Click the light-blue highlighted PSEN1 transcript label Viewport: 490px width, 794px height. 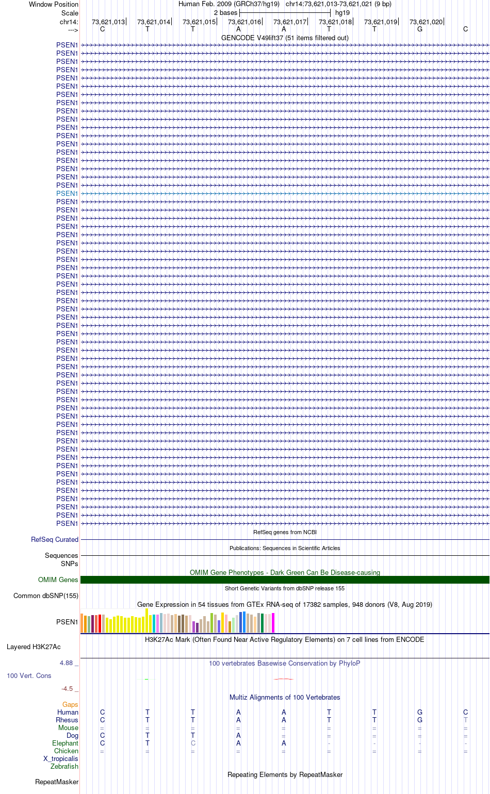[x=67, y=193]
